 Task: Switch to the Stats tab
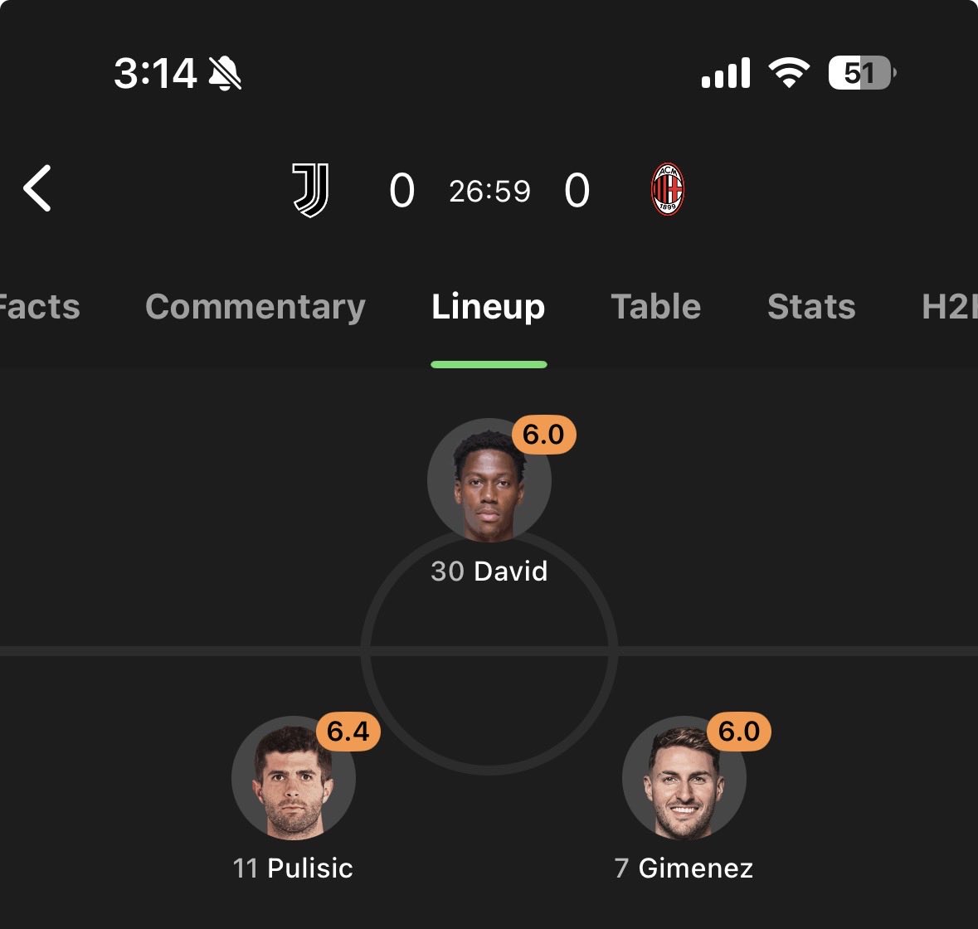click(x=811, y=307)
